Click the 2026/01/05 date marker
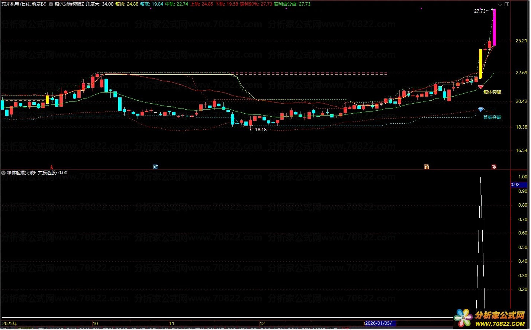Screen dimensions: 531x330 point(381,323)
